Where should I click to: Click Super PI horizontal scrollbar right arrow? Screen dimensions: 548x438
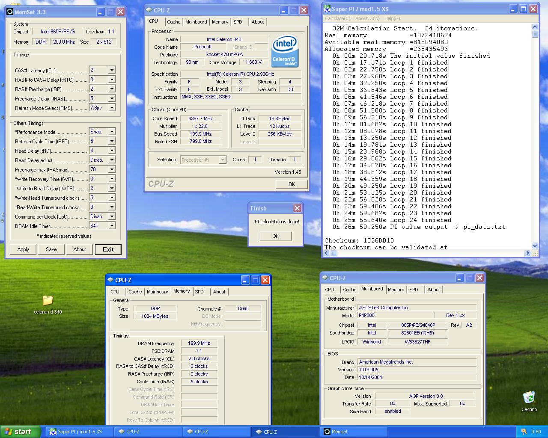(527, 253)
